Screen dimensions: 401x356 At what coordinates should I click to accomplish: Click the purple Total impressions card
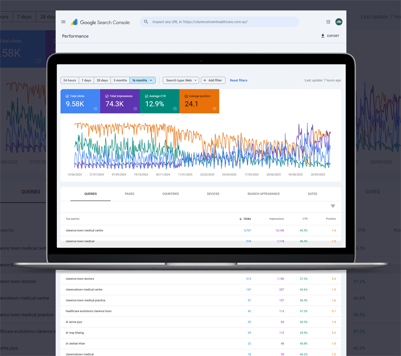[x=120, y=101]
